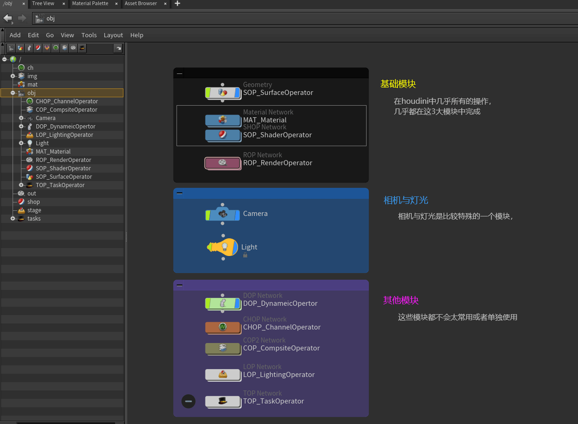Screen dimensions: 578x424
Task: Select the LOP_LightingOperator node body
Action: [223, 375]
